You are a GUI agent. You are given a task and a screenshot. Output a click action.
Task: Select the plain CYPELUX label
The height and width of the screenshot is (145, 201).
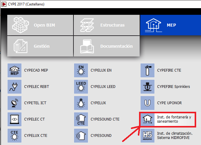(98, 103)
